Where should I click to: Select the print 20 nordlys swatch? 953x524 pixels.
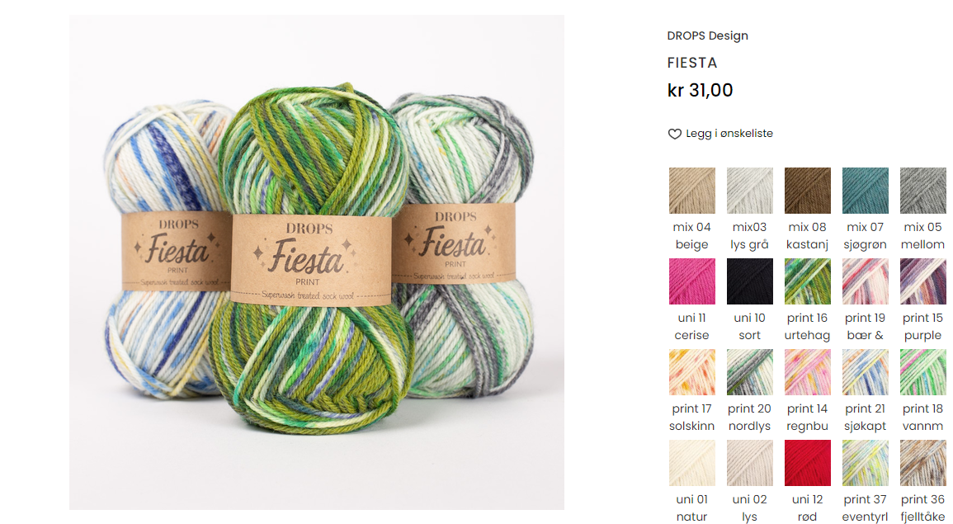click(x=749, y=372)
